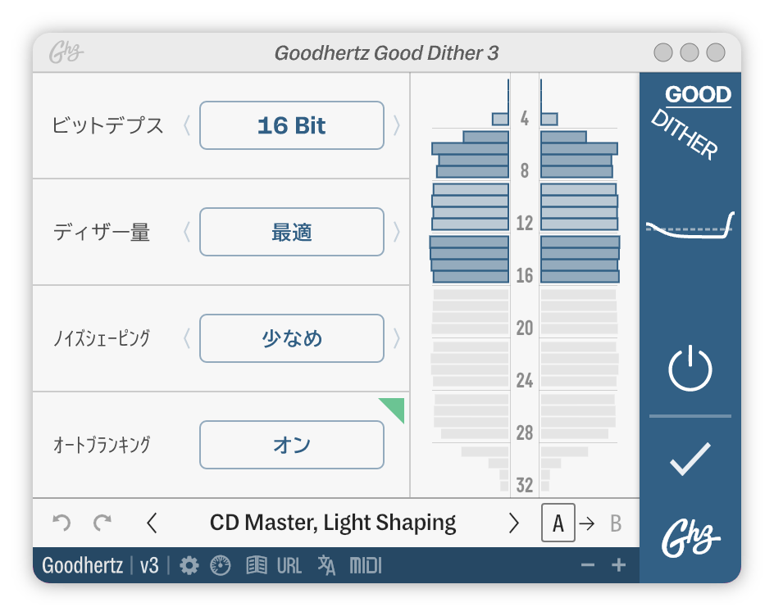The height and width of the screenshot is (616, 774).
Task: Open the CD Master, Light Shaping preset menu
Action: [x=333, y=523]
